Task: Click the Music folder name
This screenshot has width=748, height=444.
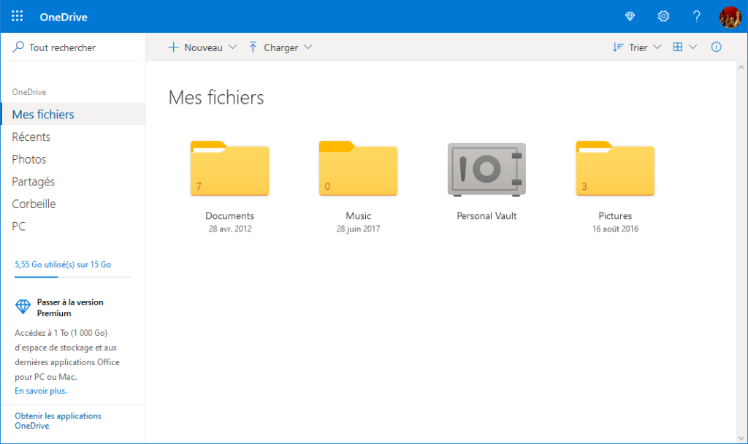Action: click(358, 216)
